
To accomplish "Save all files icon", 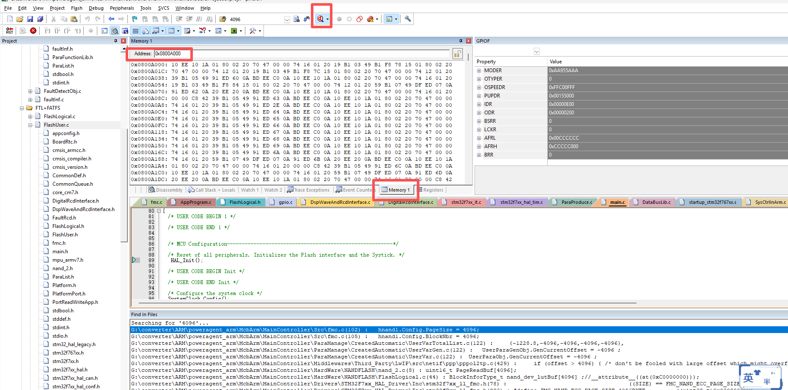I will (x=40, y=19).
